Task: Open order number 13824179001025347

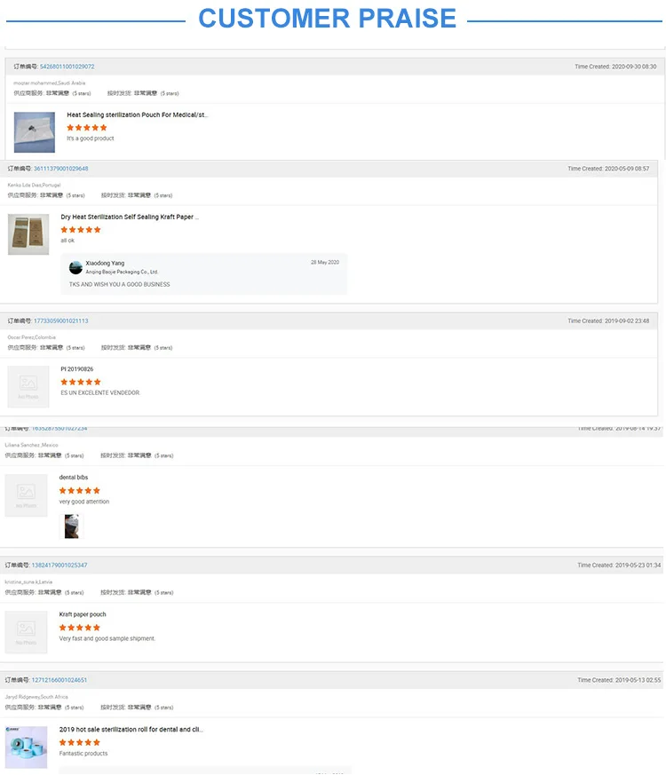Action: [59, 565]
